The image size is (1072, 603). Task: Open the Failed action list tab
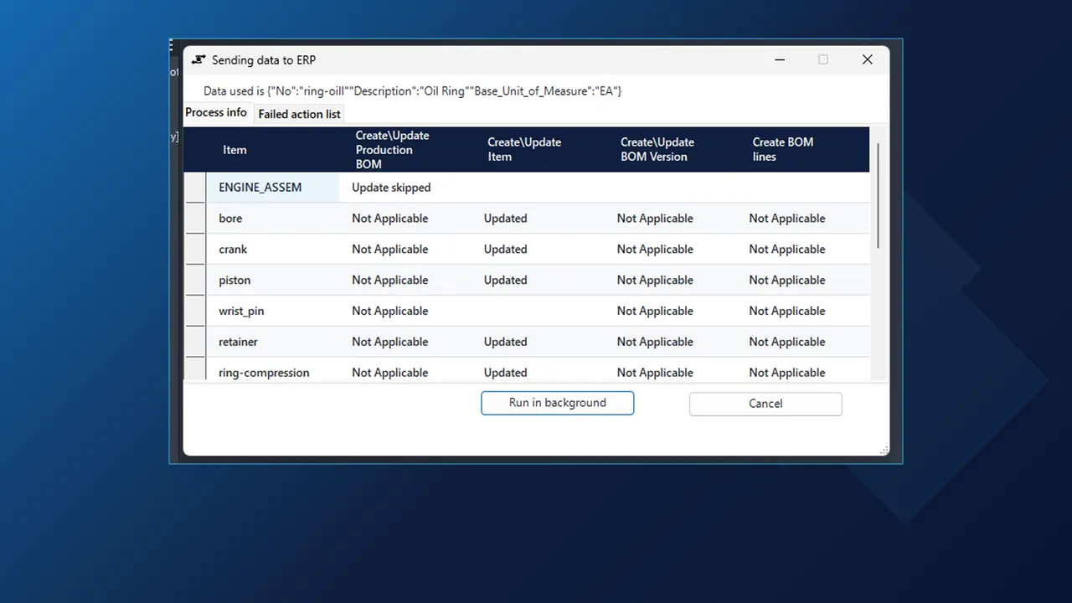[299, 114]
